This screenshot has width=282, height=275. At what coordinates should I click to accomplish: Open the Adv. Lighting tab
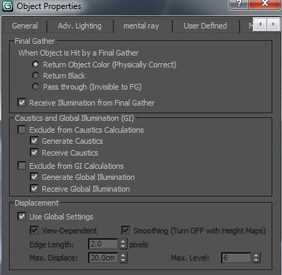click(80, 26)
